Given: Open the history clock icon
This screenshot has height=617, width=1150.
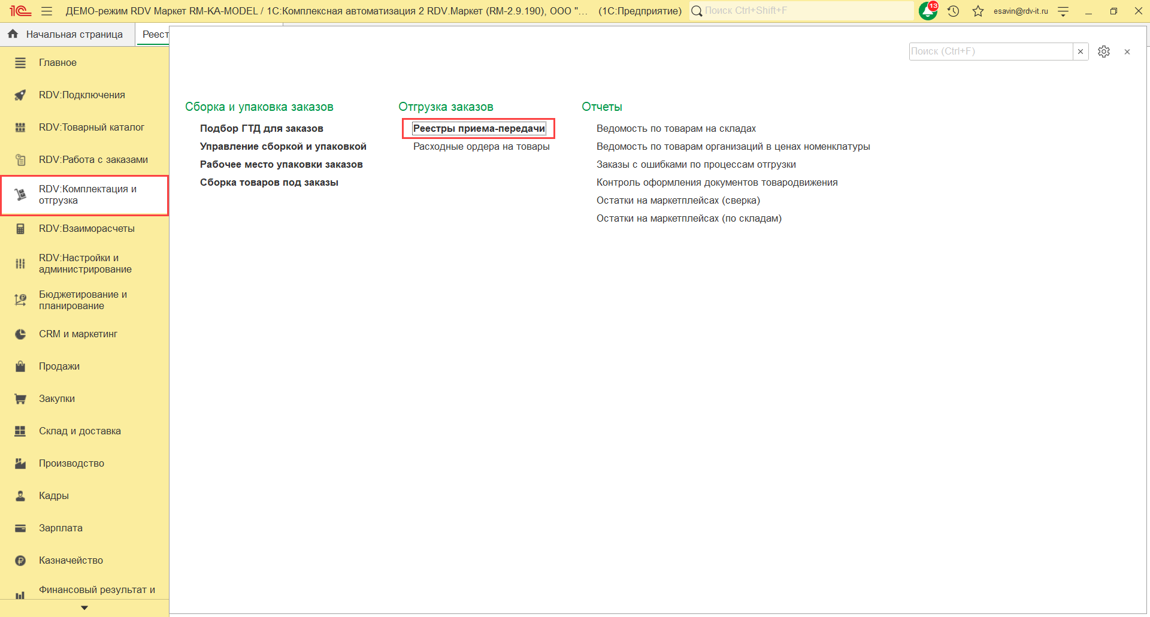Looking at the screenshot, I should (x=954, y=11).
